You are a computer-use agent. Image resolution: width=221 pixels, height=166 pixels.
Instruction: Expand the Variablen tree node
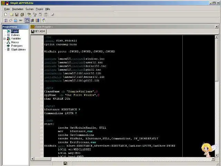point(4,38)
